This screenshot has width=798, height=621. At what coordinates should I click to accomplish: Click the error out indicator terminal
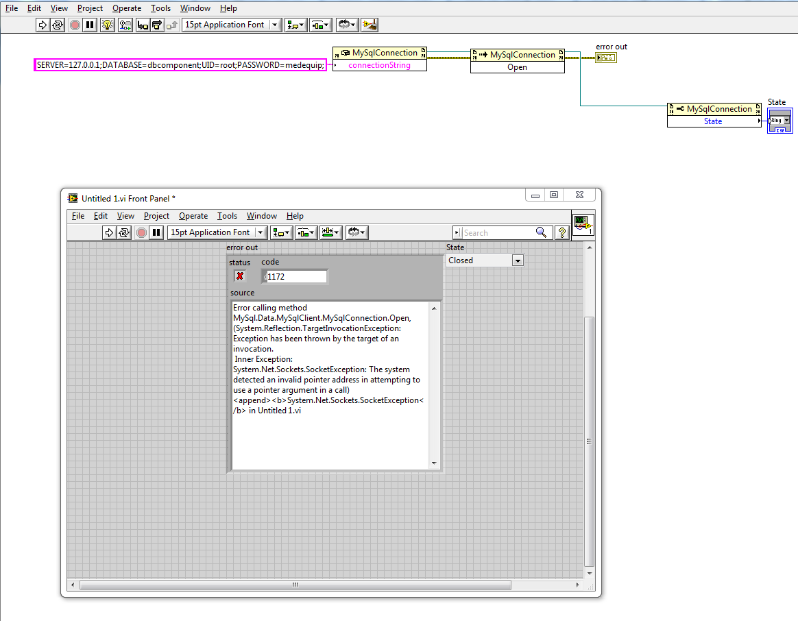(x=605, y=58)
